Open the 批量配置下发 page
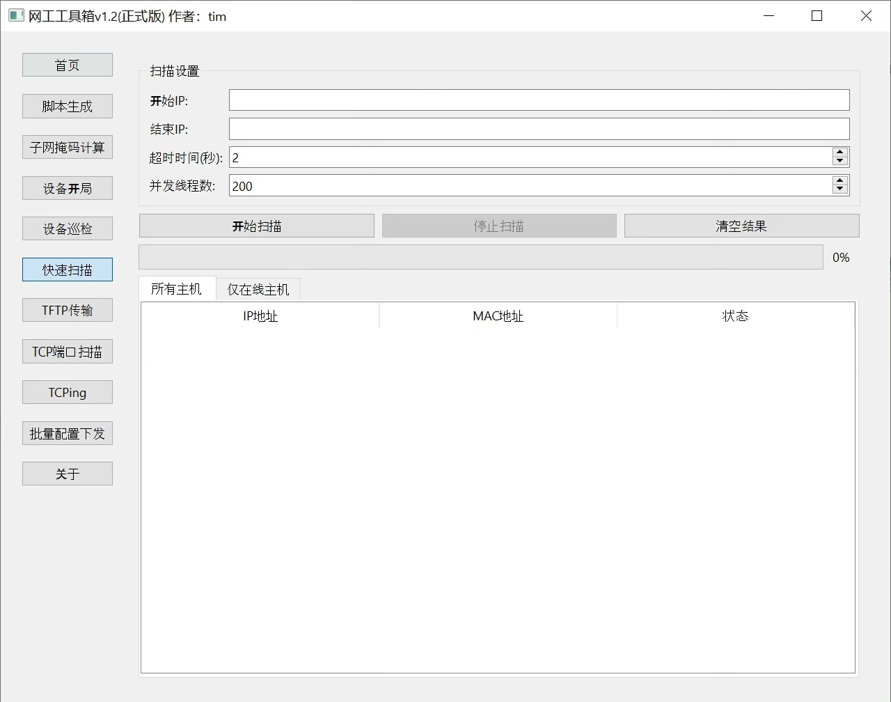The width and height of the screenshot is (891, 702). (x=68, y=433)
